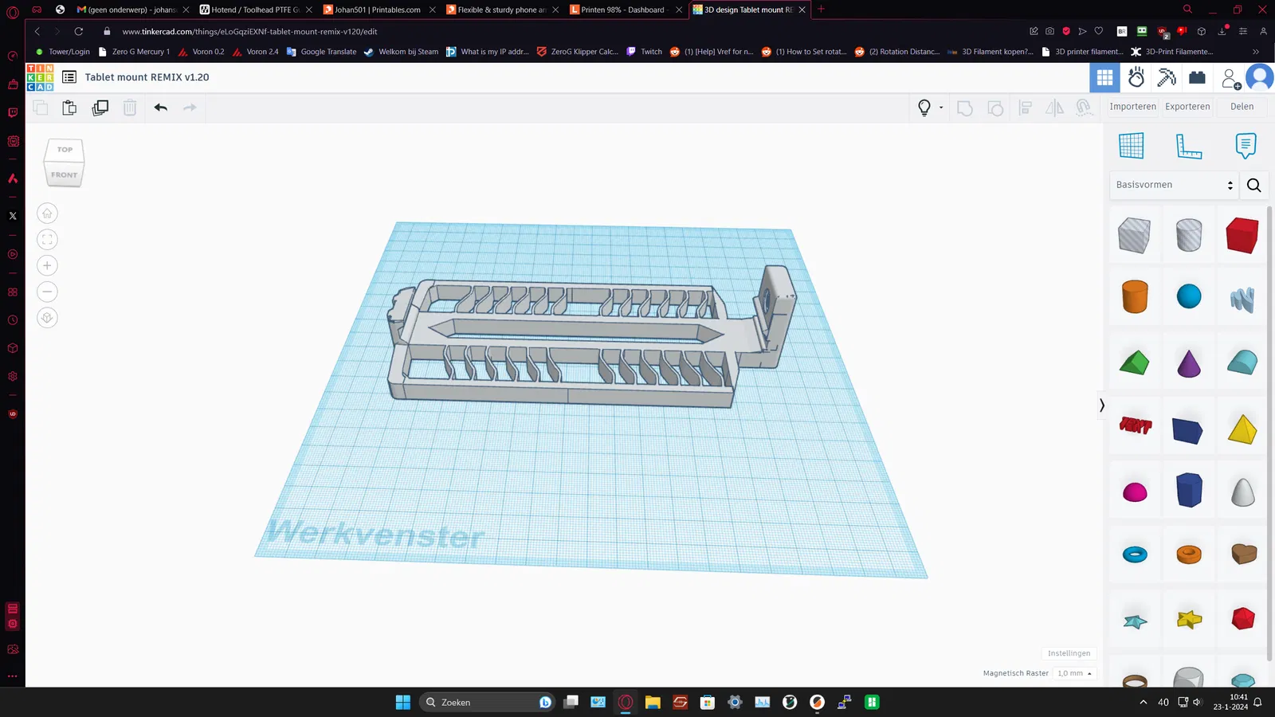Zoom out of the workplane
1275x717 pixels.
(47, 292)
